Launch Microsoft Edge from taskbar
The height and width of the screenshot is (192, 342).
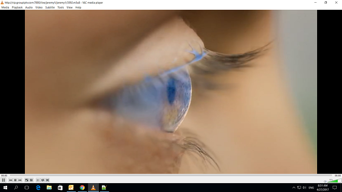[38, 188]
